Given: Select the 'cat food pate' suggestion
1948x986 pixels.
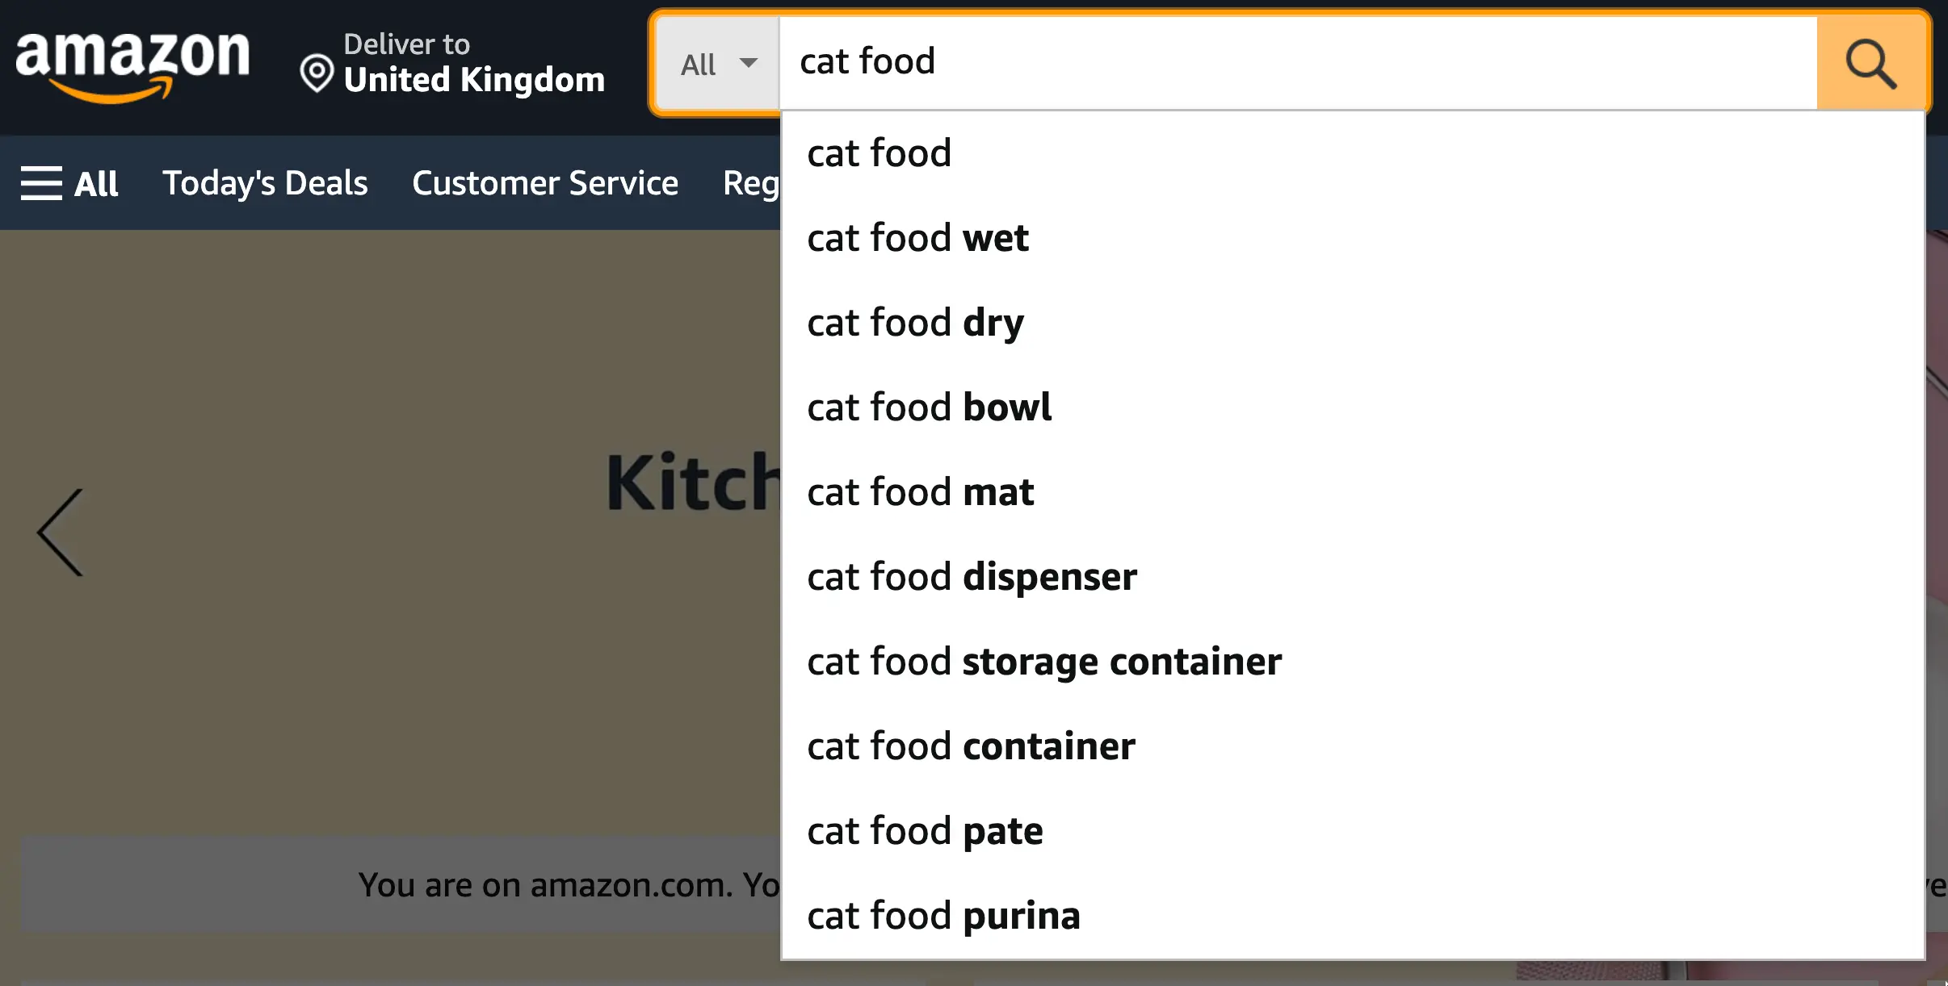Looking at the screenshot, I should click(x=925, y=831).
